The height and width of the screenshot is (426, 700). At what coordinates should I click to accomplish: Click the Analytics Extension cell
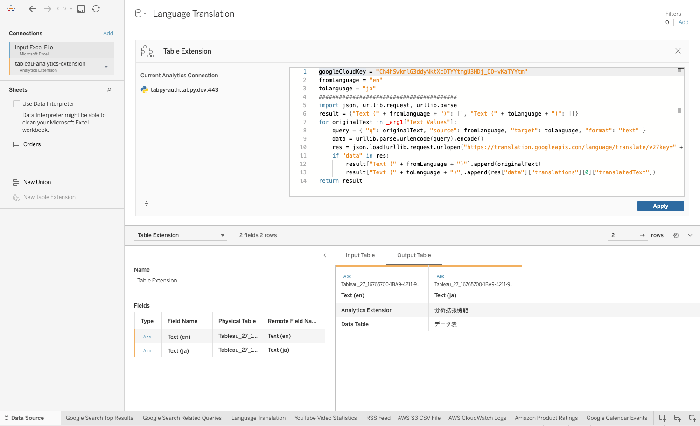[x=382, y=310]
